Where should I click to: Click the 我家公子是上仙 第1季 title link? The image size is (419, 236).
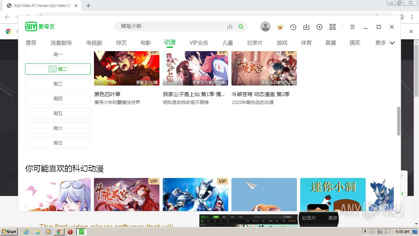point(194,94)
